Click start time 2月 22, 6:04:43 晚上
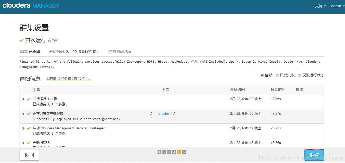Viewport: 345px width, 163px height. click(x=246, y=143)
